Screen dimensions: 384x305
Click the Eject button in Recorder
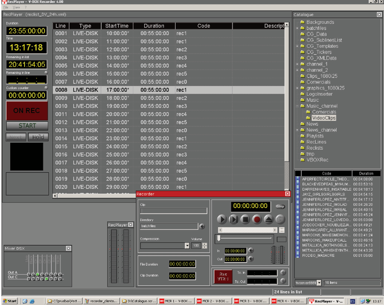(x=268, y=219)
